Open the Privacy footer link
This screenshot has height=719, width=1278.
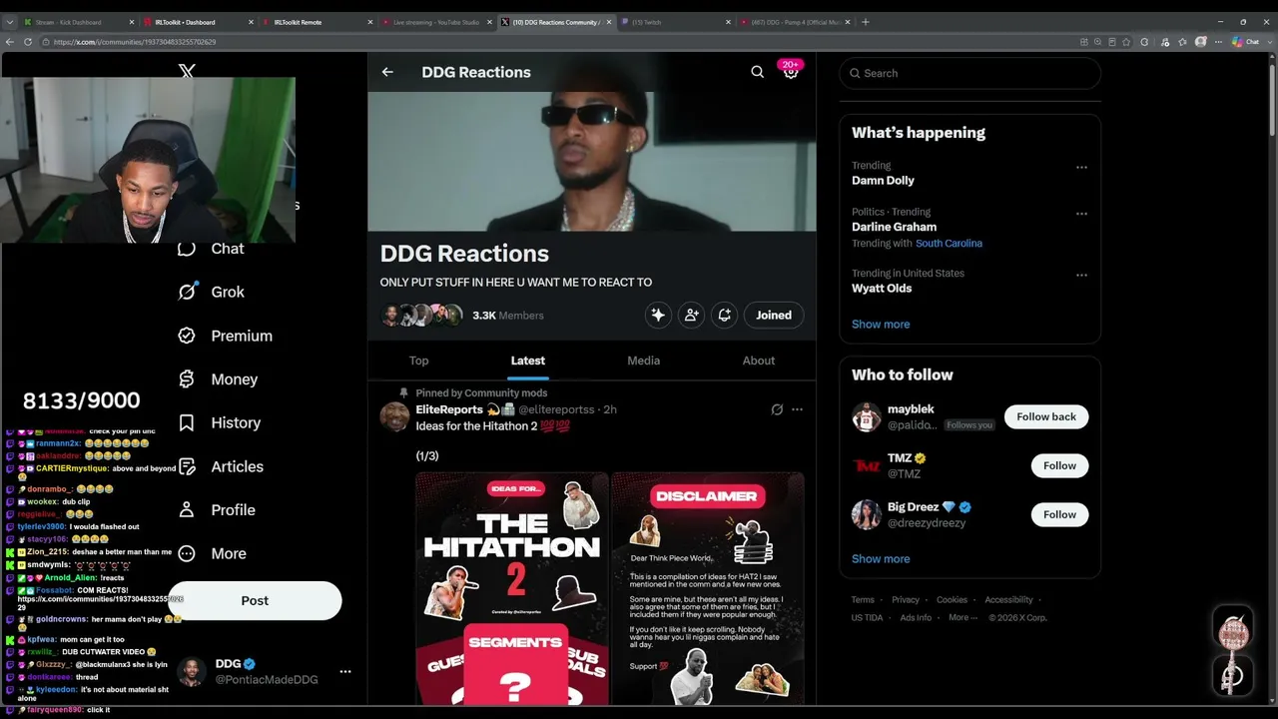click(x=906, y=600)
